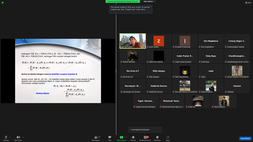Viewport: 253px width, 142px height.
Task: Select Willy Sanjaya's tile
Action: tap(159, 71)
